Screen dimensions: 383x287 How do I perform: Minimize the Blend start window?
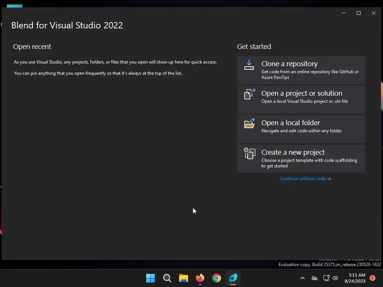[x=344, y=13]
